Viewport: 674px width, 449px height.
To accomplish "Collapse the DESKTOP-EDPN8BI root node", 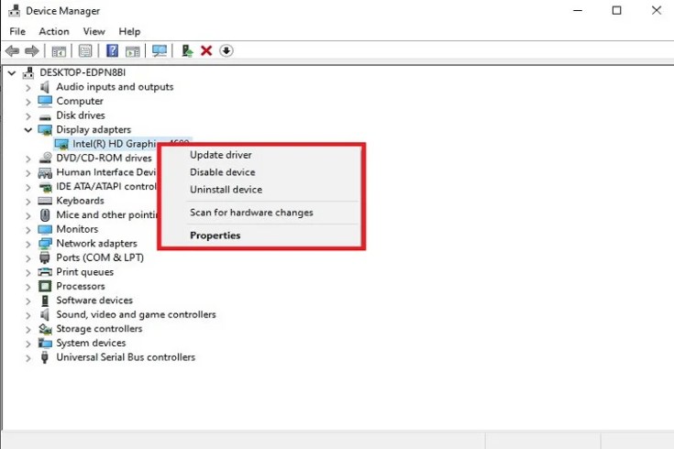I will (12, 73).
